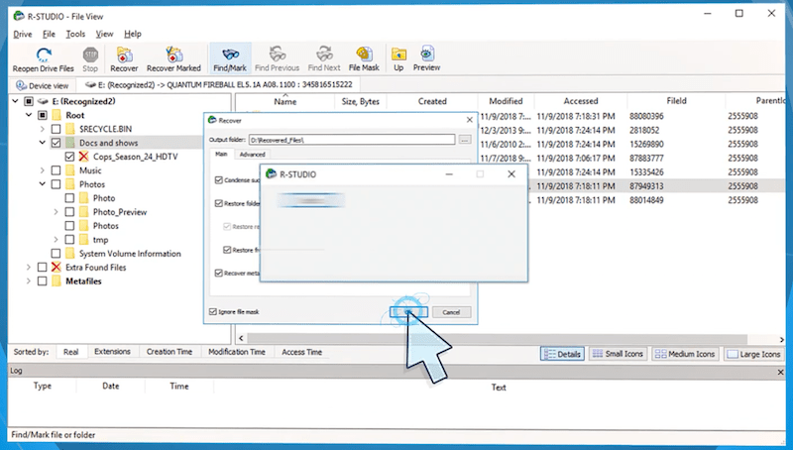Screen dimensions: 793x450
Task: Expand the Extra Found Files node
Action: 28,268
